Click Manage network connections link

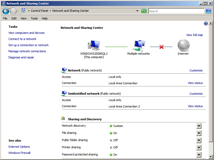click(x=27, y=51)
